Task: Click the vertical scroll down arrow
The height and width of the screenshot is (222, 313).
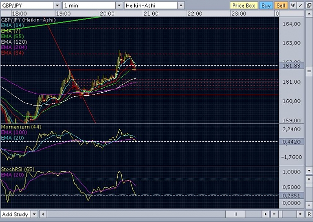Action: click(x=309, y=171)
